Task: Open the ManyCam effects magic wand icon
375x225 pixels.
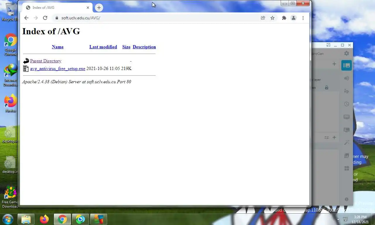Action: [347, 143]
